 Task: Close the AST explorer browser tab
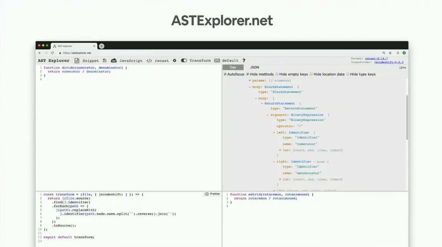tap(94, 46)
